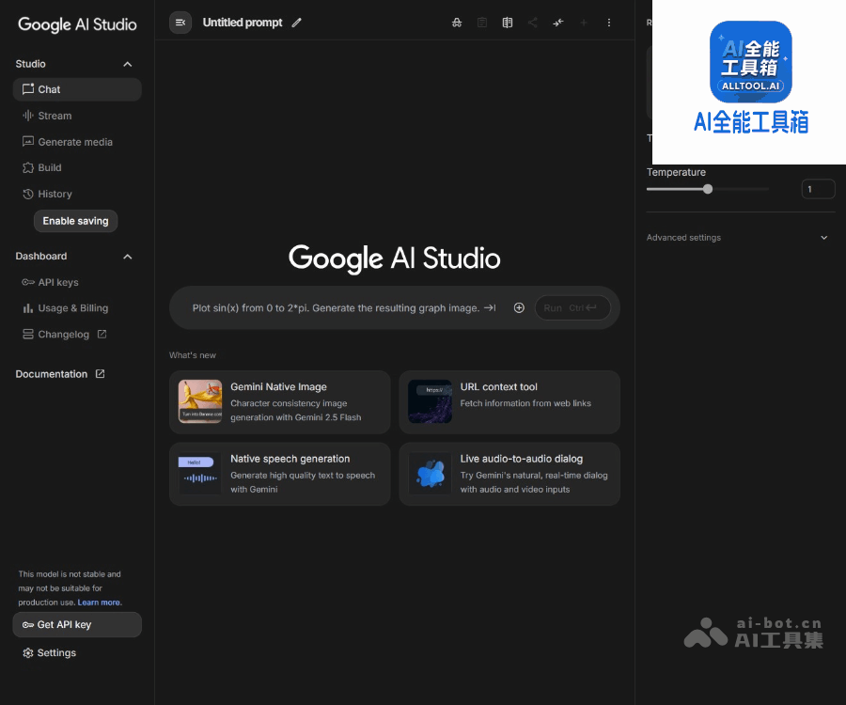Viewport: 846px width, 705px height.
Task: Open Settings at sidebar bottom
Action: pyautogui.click(x=50, y=653)
